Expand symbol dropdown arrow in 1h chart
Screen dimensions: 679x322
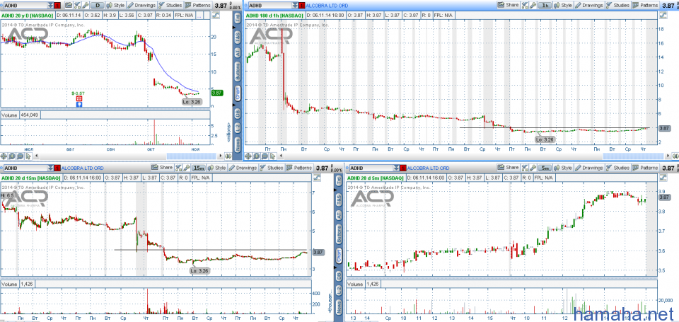[x=295, y=5]
